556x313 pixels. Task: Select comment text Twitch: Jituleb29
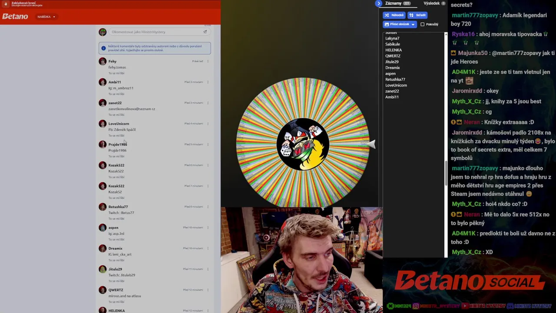122,275
